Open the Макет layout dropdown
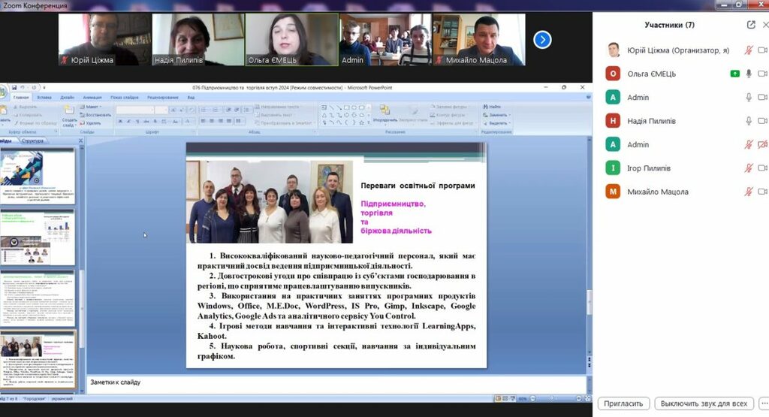This screenshot has width=769, height=417. pos(95,107)
